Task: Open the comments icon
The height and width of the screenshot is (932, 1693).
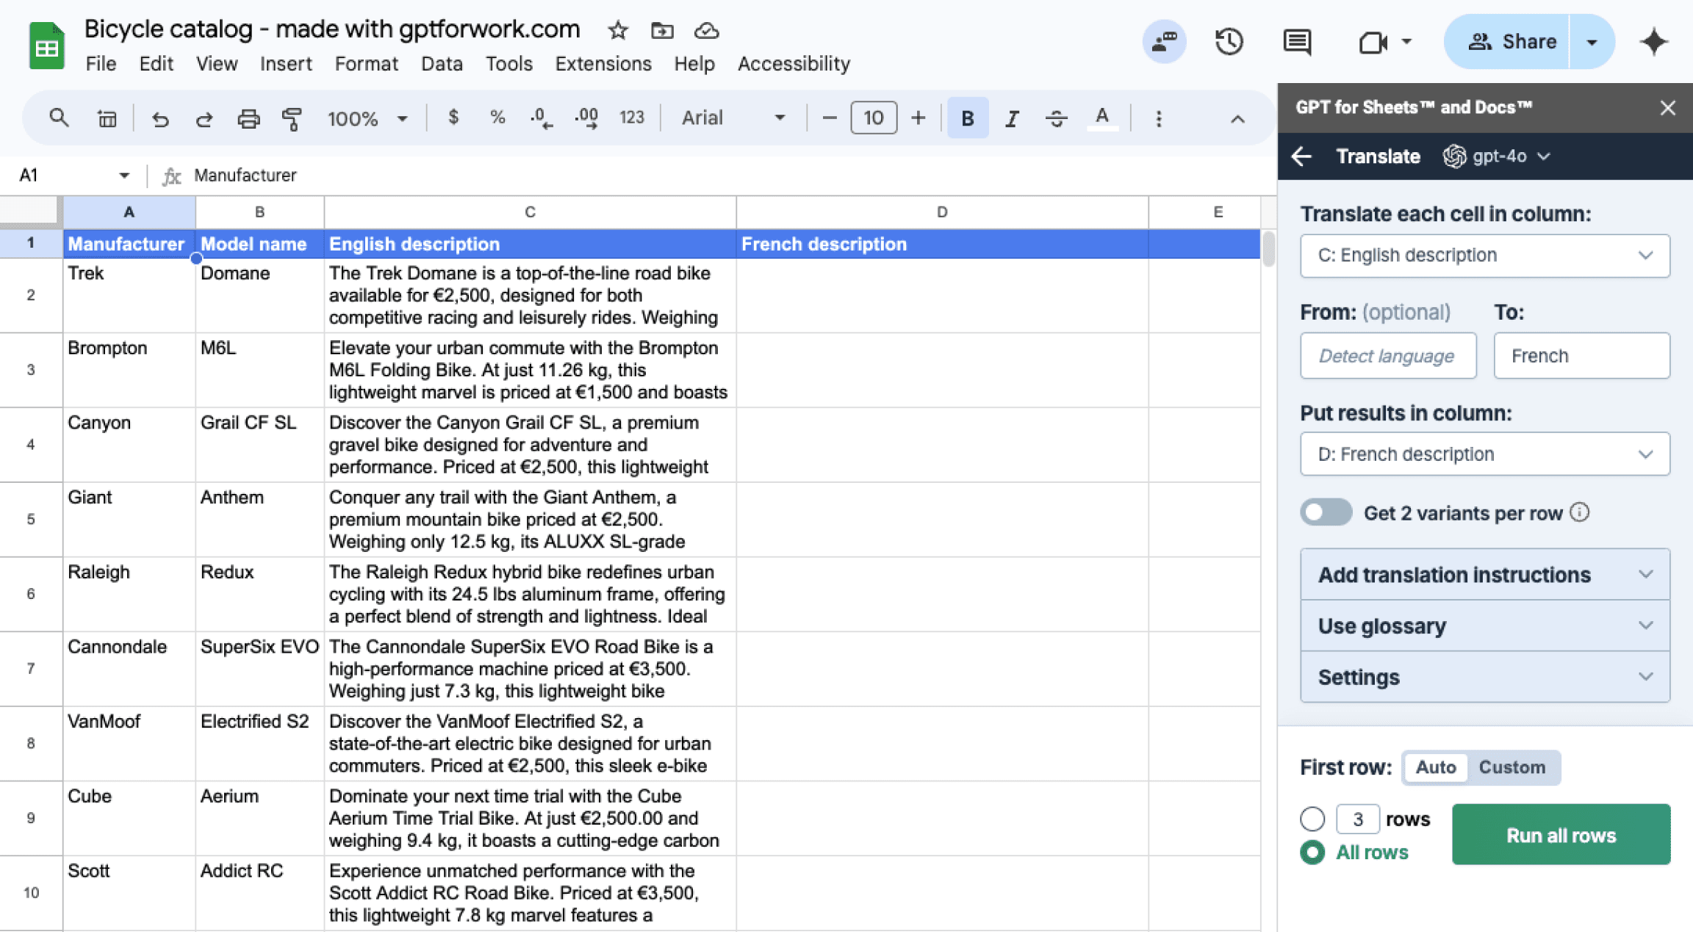Action: pos(1296,42)
